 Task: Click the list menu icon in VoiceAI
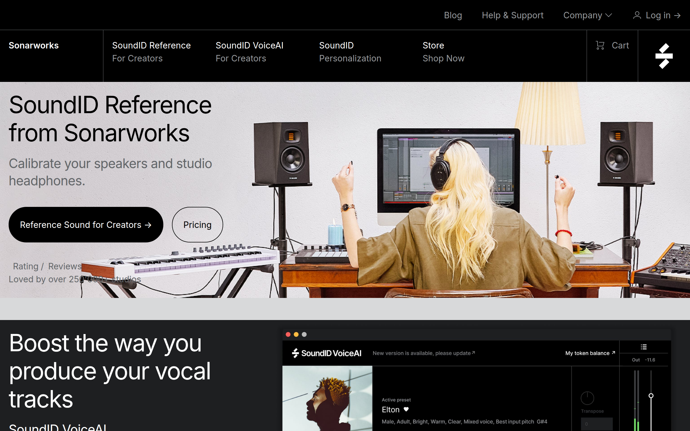pos(644,347)
